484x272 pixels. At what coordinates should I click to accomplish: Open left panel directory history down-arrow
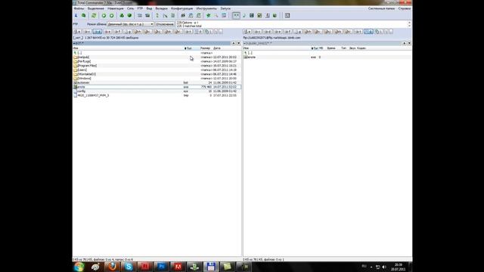point(238,44)
